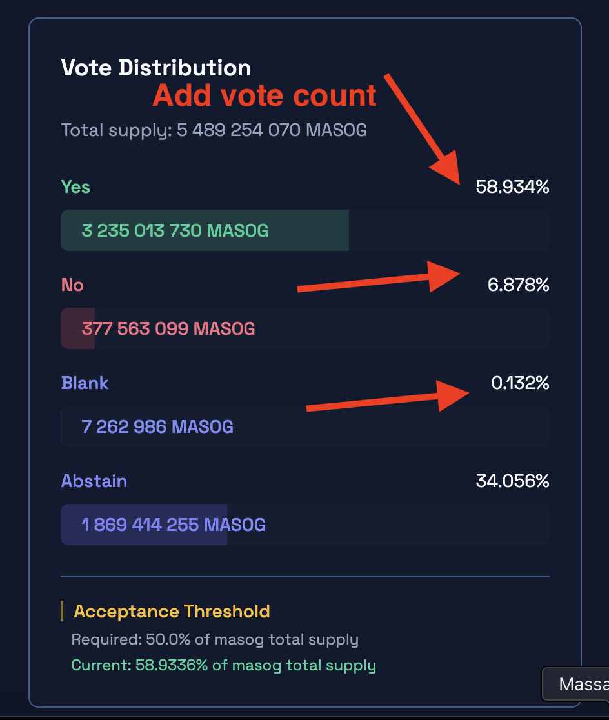The image size is (609, 720).
Task: Click the 34.056% Abstain percentage
Action: (512, 481)
